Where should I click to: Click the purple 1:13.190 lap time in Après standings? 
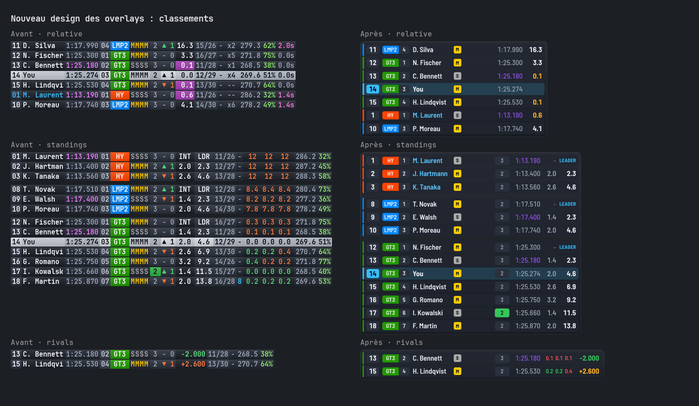(528, 161)
